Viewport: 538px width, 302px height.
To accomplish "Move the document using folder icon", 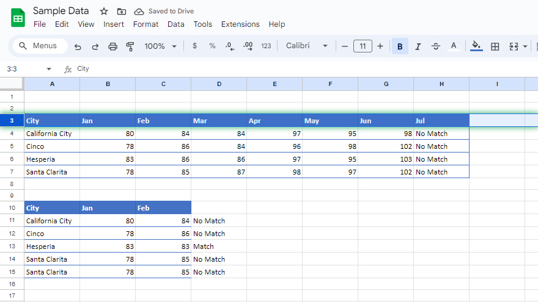I will [x=122, y=12].
